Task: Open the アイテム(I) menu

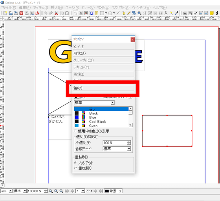Action: (41, 7)
